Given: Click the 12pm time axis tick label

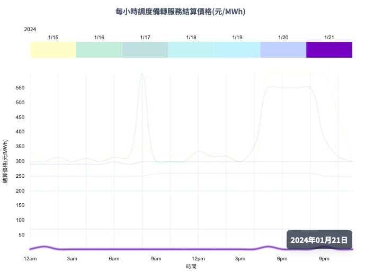Looking at the screenshot, I should 198,258.
